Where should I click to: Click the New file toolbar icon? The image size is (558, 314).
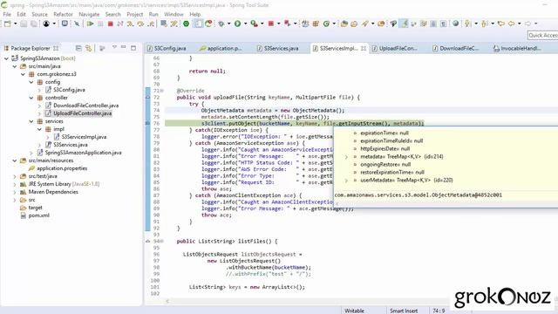(7, 24)
